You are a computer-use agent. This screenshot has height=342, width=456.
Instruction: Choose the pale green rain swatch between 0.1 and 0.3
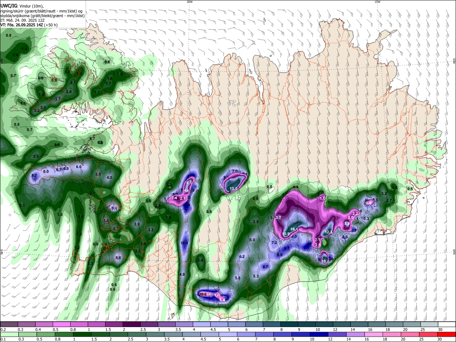[9, 334]
